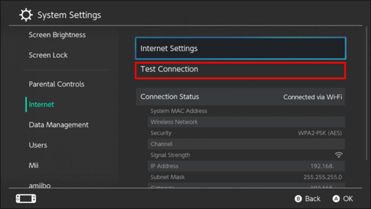Viewport: 371px width, 209px height.
Task: Open Screen Lock settings
Action: [x=48, y=55]
